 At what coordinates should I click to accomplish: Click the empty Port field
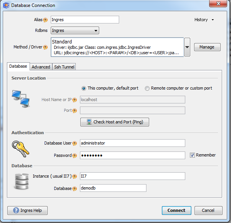point(133,110)
